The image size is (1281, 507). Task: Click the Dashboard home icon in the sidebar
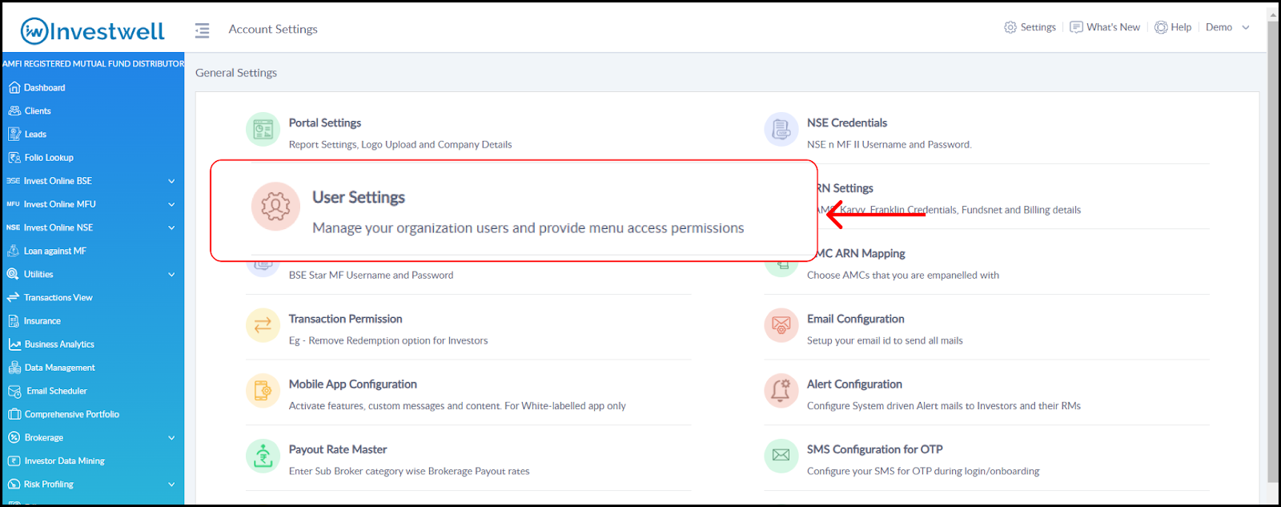[x=14, y=87]
